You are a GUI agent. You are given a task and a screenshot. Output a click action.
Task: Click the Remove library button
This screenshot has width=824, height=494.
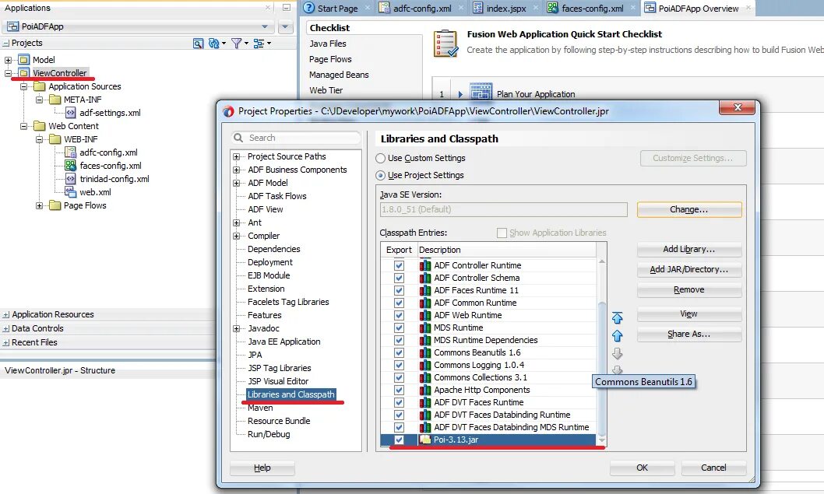pos(689,289)
